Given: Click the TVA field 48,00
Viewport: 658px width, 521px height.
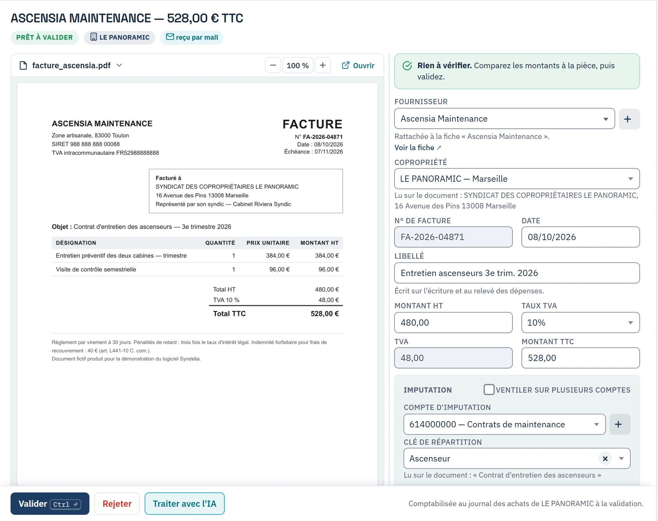Looking at the screenshot, I should 453,358.
